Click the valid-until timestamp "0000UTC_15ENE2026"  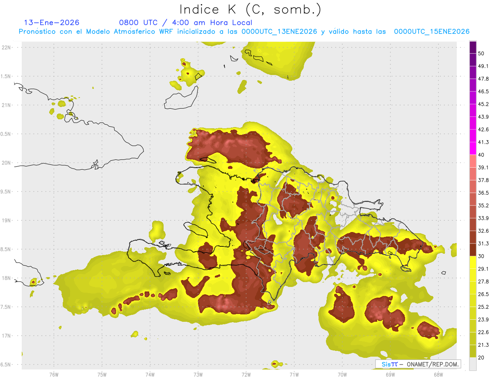coord(432,32)
